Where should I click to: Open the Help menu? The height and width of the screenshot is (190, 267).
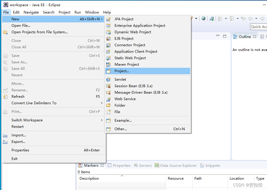coord(107,12)
